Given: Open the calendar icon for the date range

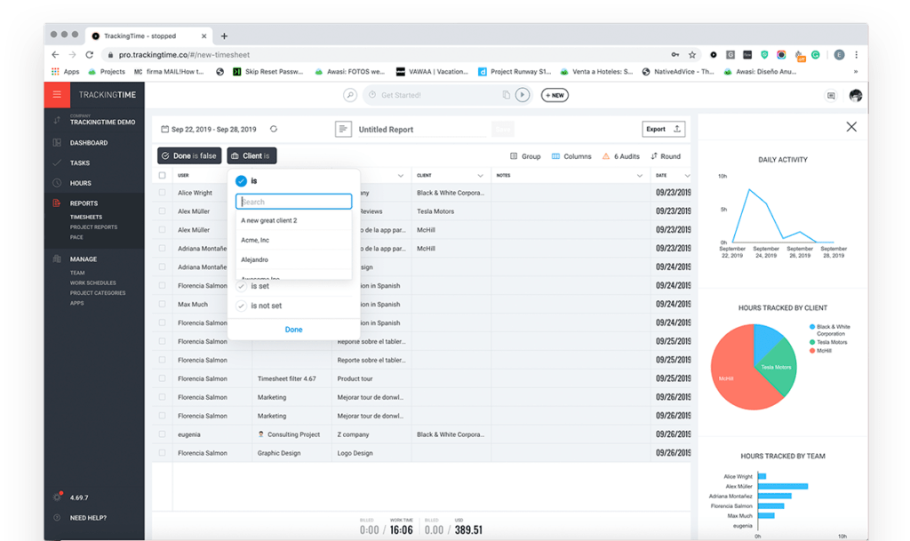Looking at the screenshot, I should [165, 129].
